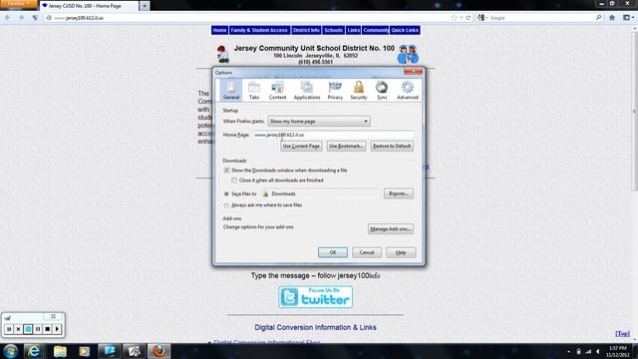This screenshot has height=359, width=638.
Task: Close the Options dialog window
Action: pos(413,71)
